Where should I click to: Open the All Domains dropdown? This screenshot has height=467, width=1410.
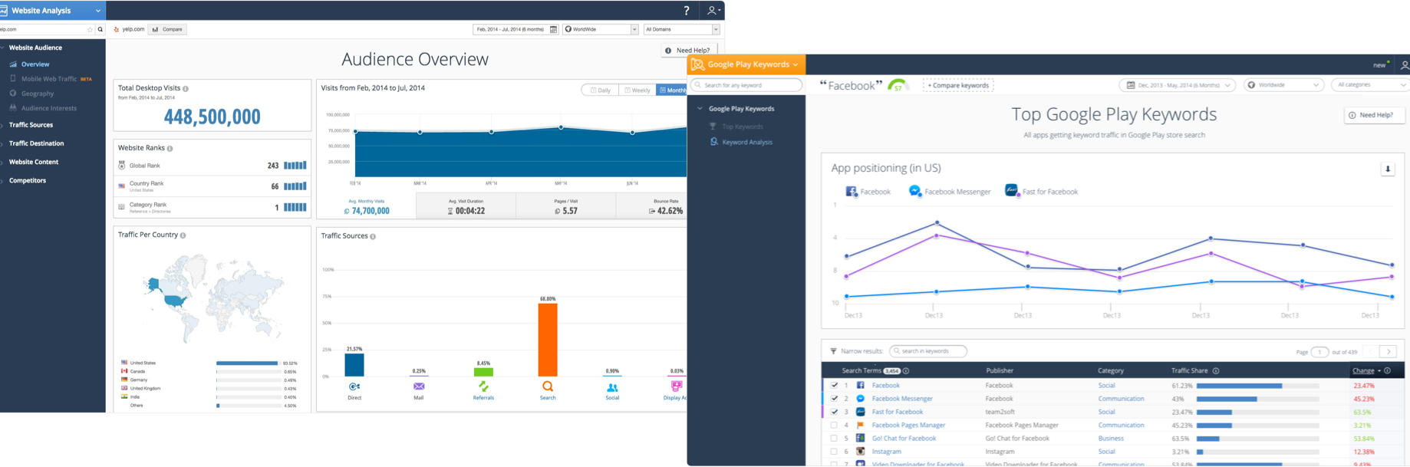coord(681,30)
